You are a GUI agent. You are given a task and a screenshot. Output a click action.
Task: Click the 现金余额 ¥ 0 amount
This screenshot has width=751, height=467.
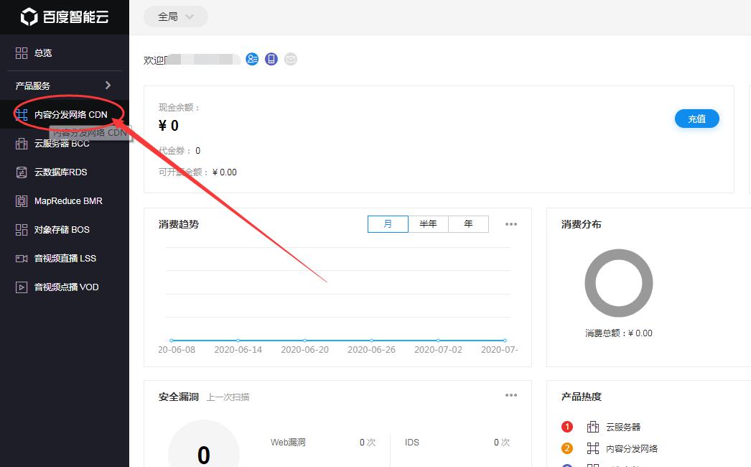[169, 126]
